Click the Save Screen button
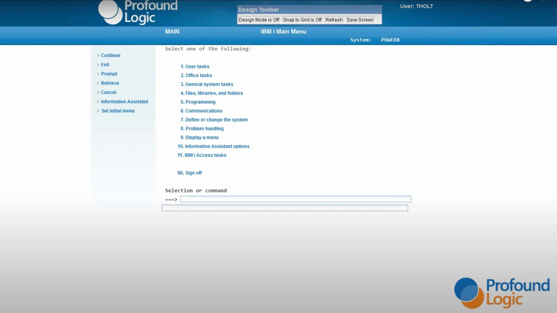 tap(360, 20)
